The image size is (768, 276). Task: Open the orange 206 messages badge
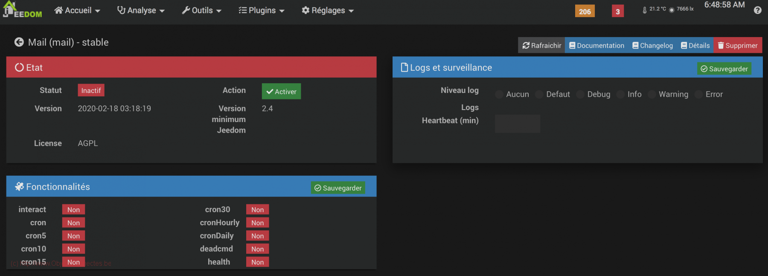[585, 11]
